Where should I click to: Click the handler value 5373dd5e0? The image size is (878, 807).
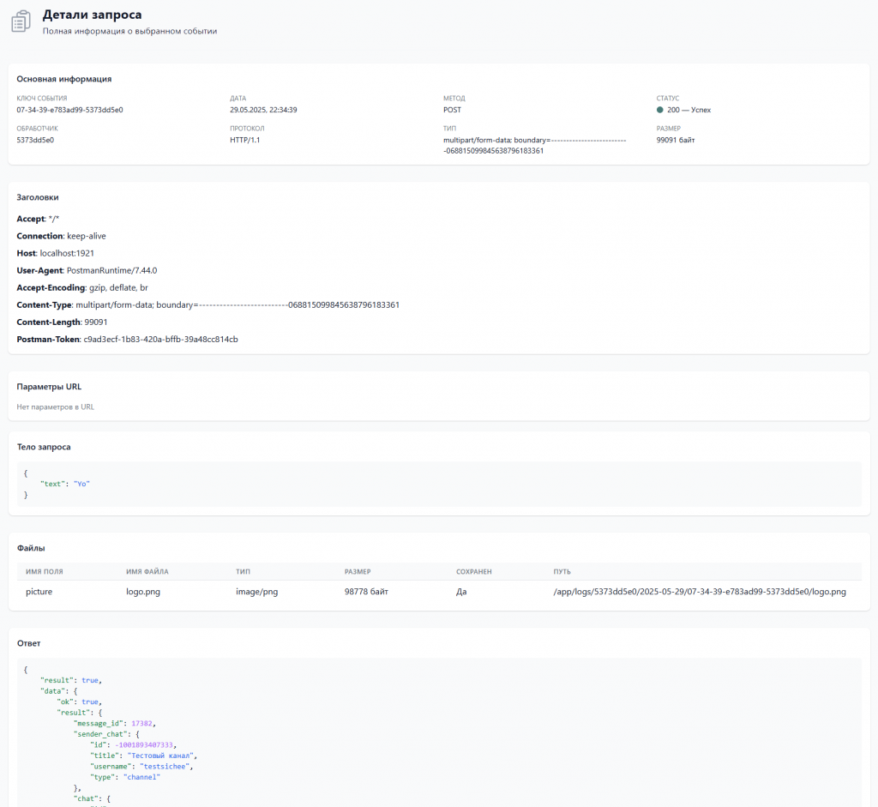point(35,140)
